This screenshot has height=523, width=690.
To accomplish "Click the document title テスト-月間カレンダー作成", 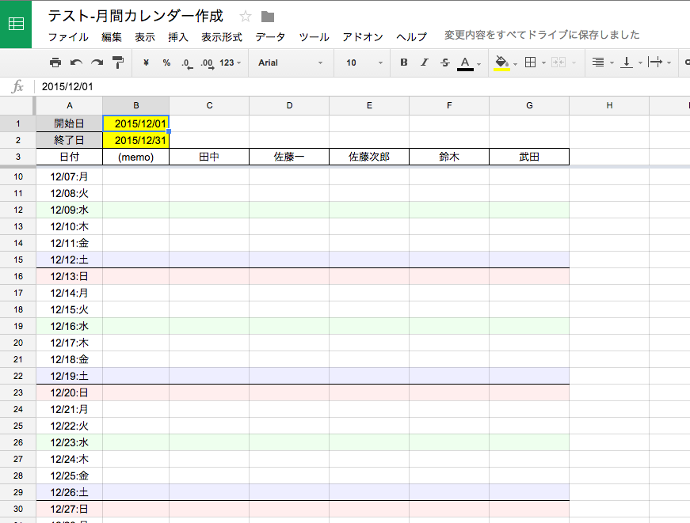I will coord(135,16).
